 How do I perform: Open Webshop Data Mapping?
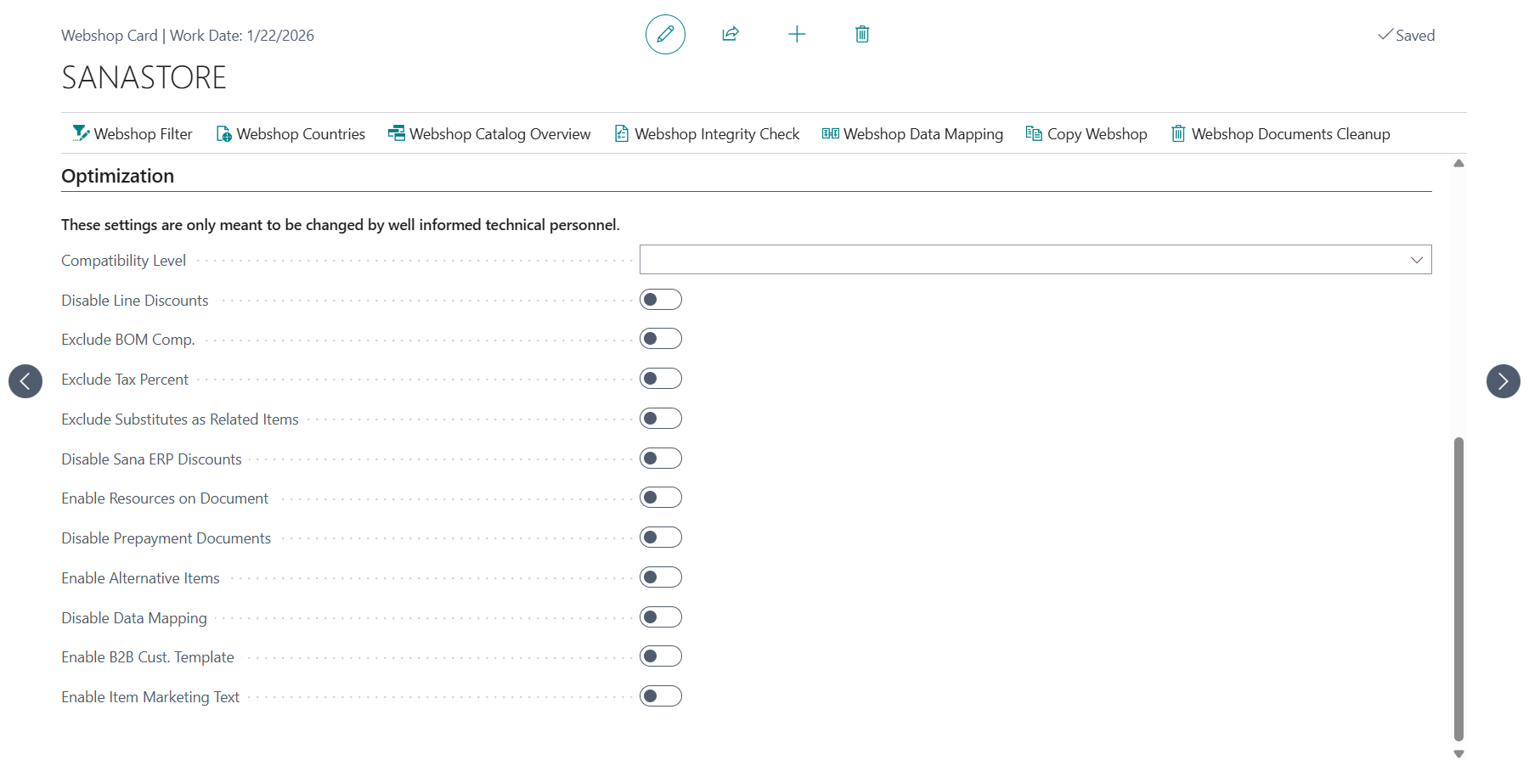pos(912,133)
